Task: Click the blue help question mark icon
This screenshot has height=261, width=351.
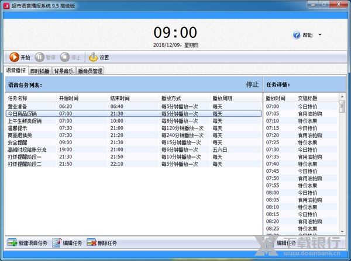Action: (297, 35)
